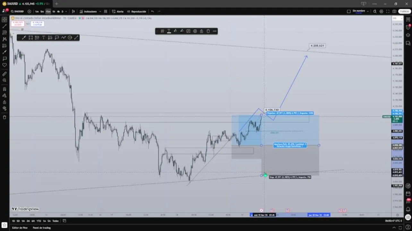Screen dimensions: 412x231
Task: Click the blue COMPRAR buy price button
Action: [38, 23]
